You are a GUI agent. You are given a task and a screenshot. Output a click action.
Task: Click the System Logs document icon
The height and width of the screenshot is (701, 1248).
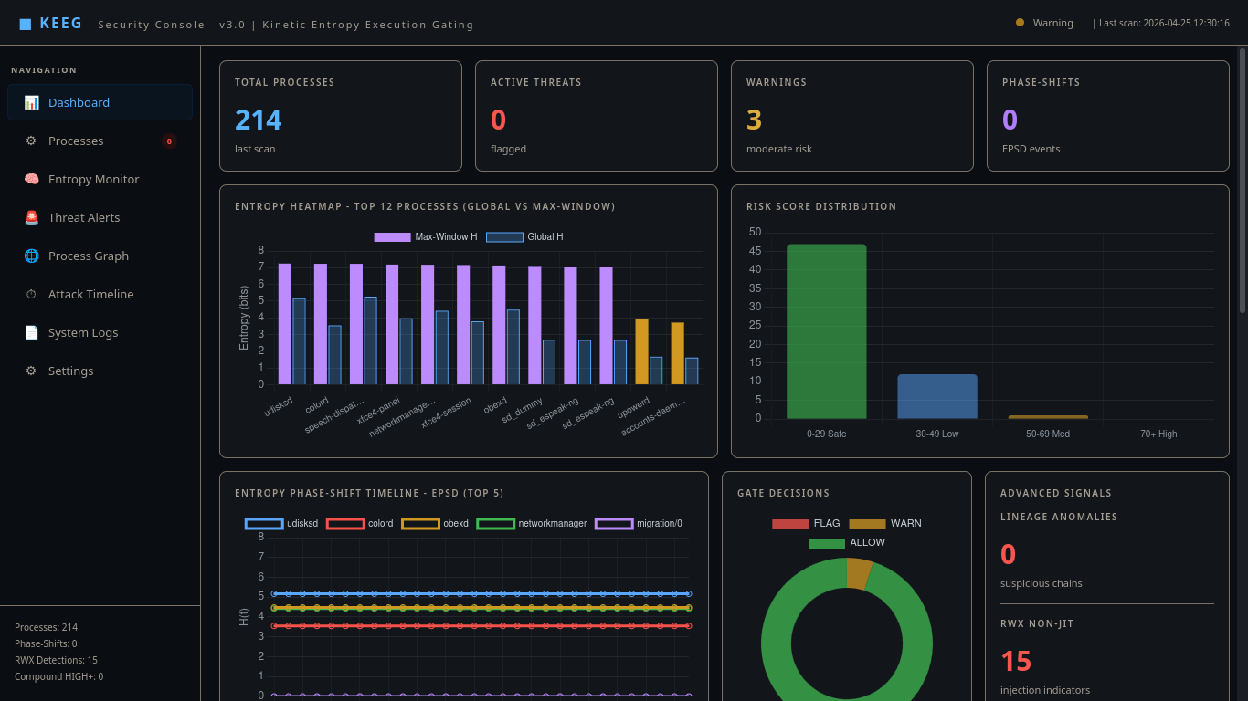point(31,332)
